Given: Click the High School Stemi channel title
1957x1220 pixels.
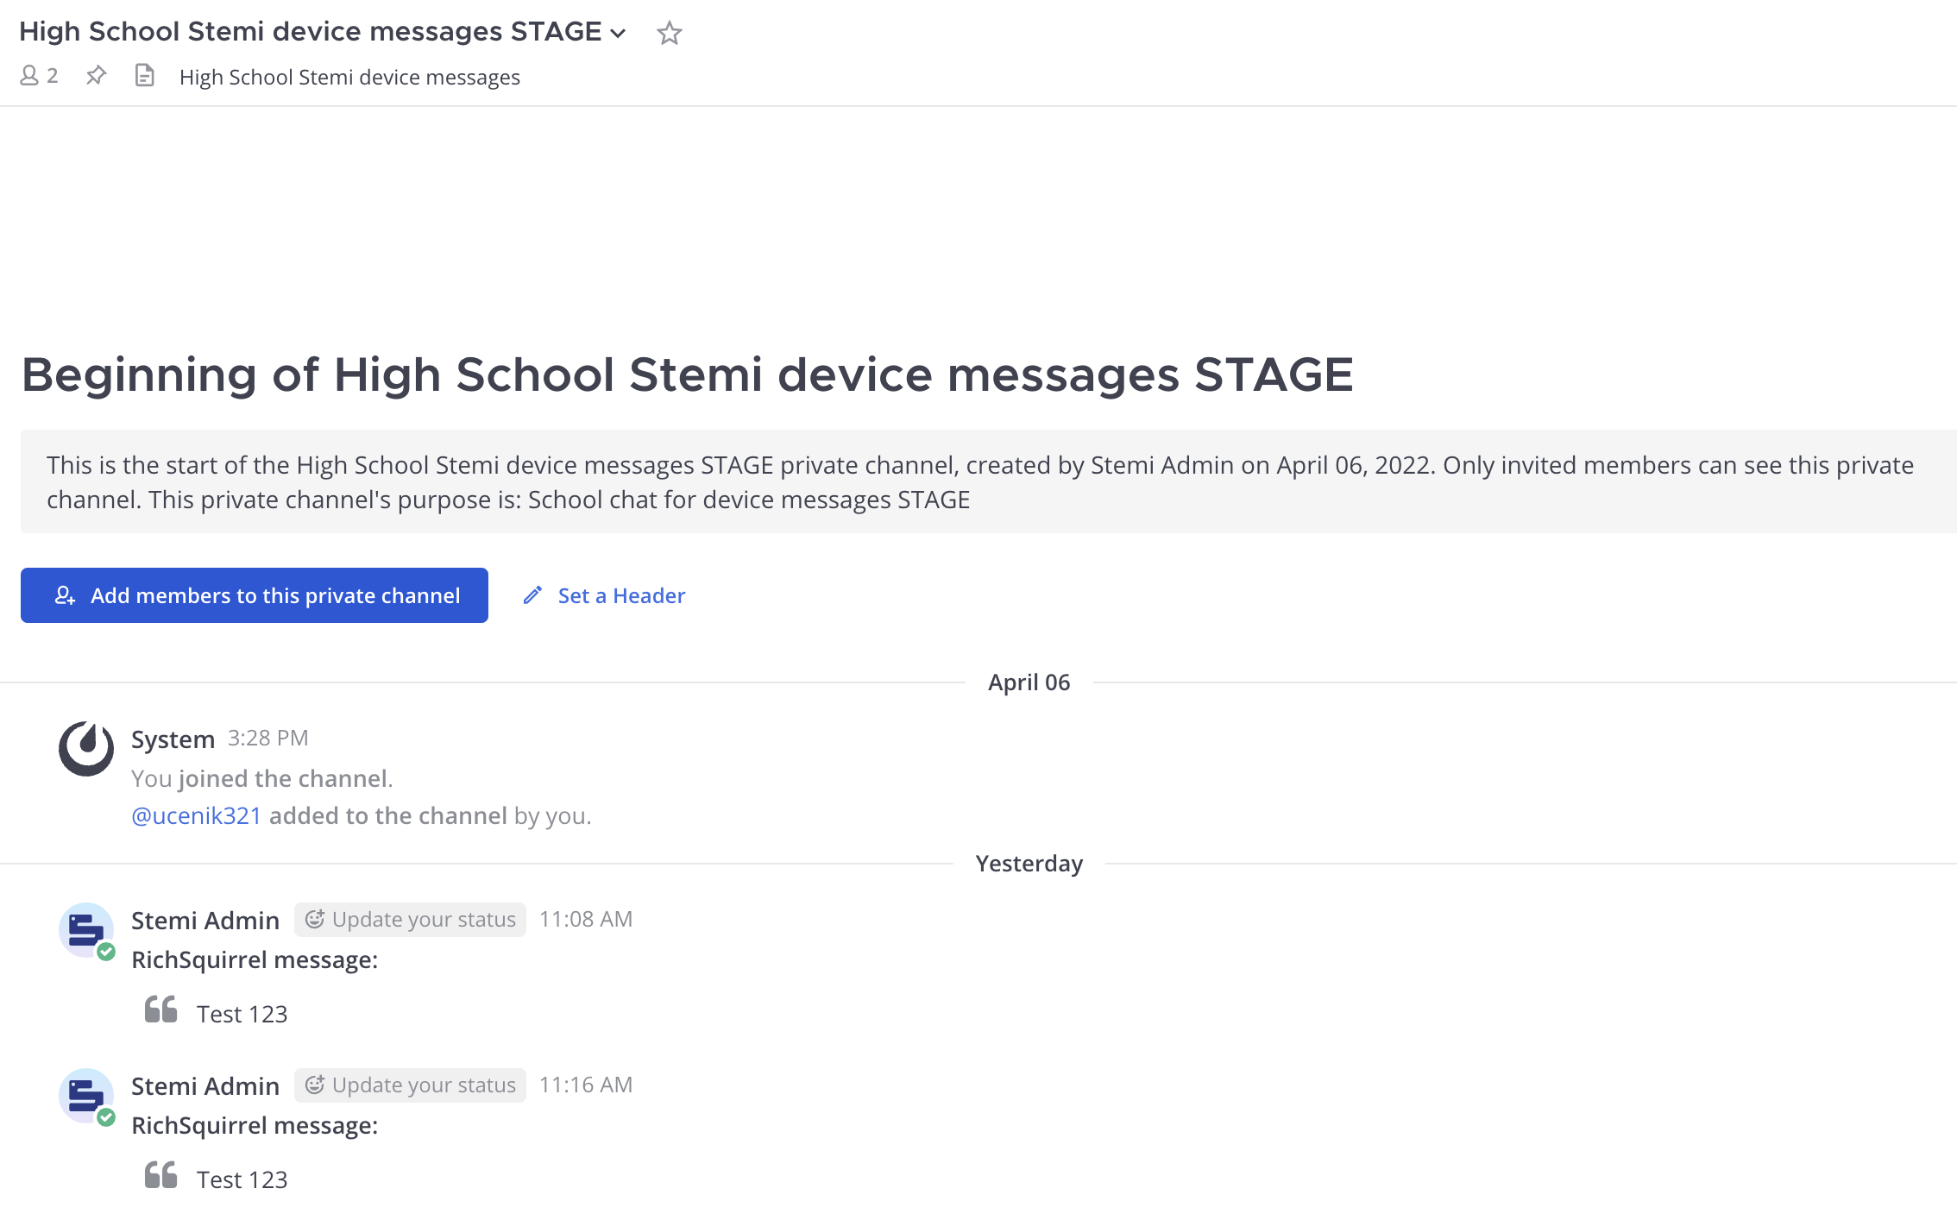Looking at the screenshot, I should point(310,32).
